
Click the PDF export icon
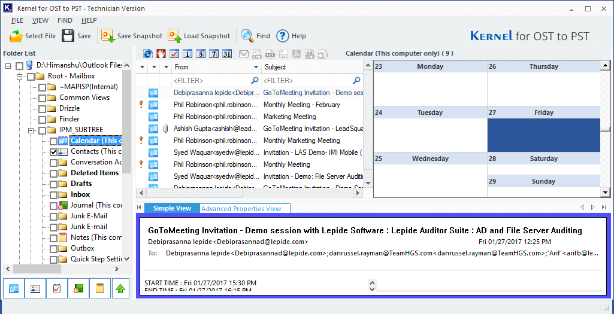coord(297,54)
